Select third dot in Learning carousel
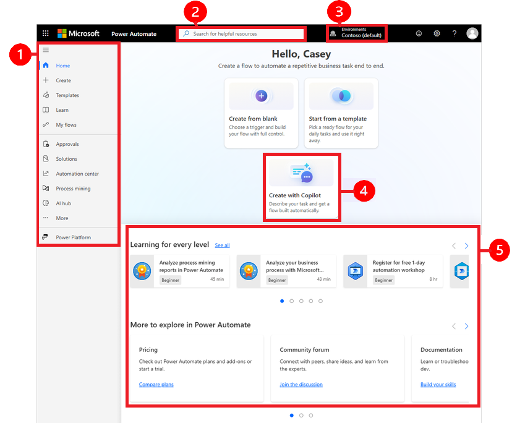 pyautogui.click(x=301, y=301)
